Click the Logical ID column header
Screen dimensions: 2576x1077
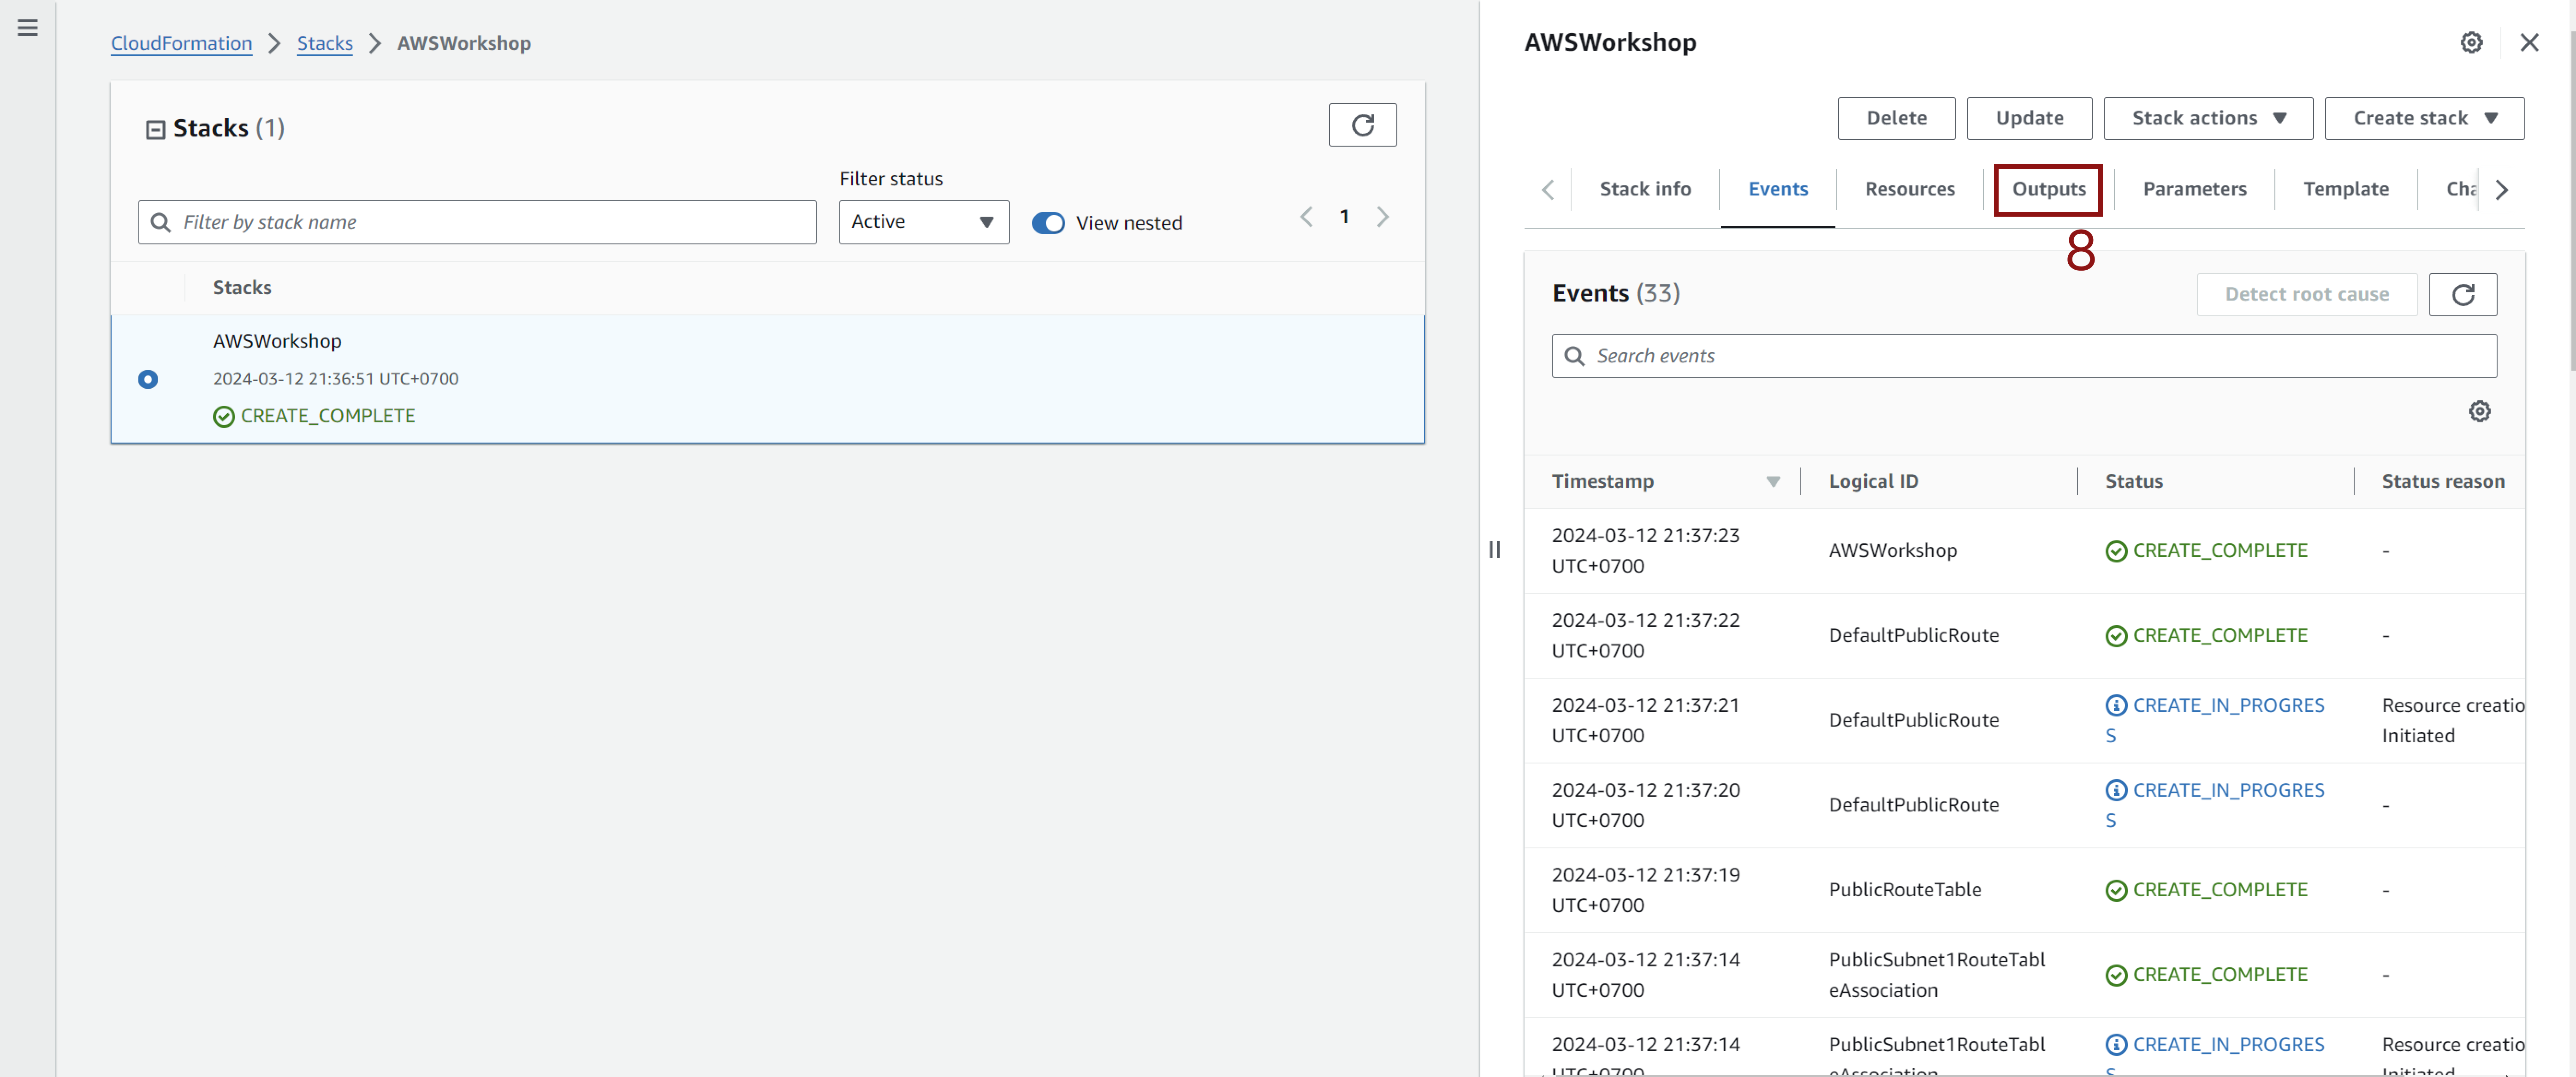(1873, 481)
